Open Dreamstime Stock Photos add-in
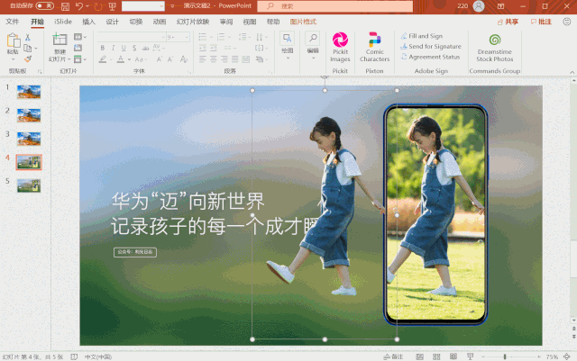Viewport: 577px width, 361px height. tap(495, 48)
